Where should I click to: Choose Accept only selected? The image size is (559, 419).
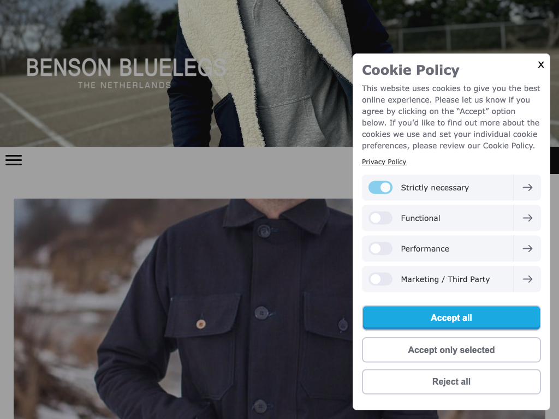(x=451, y=350)
